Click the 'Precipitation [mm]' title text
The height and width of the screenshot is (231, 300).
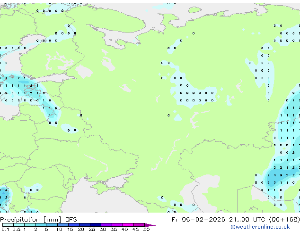coord(31,220)
